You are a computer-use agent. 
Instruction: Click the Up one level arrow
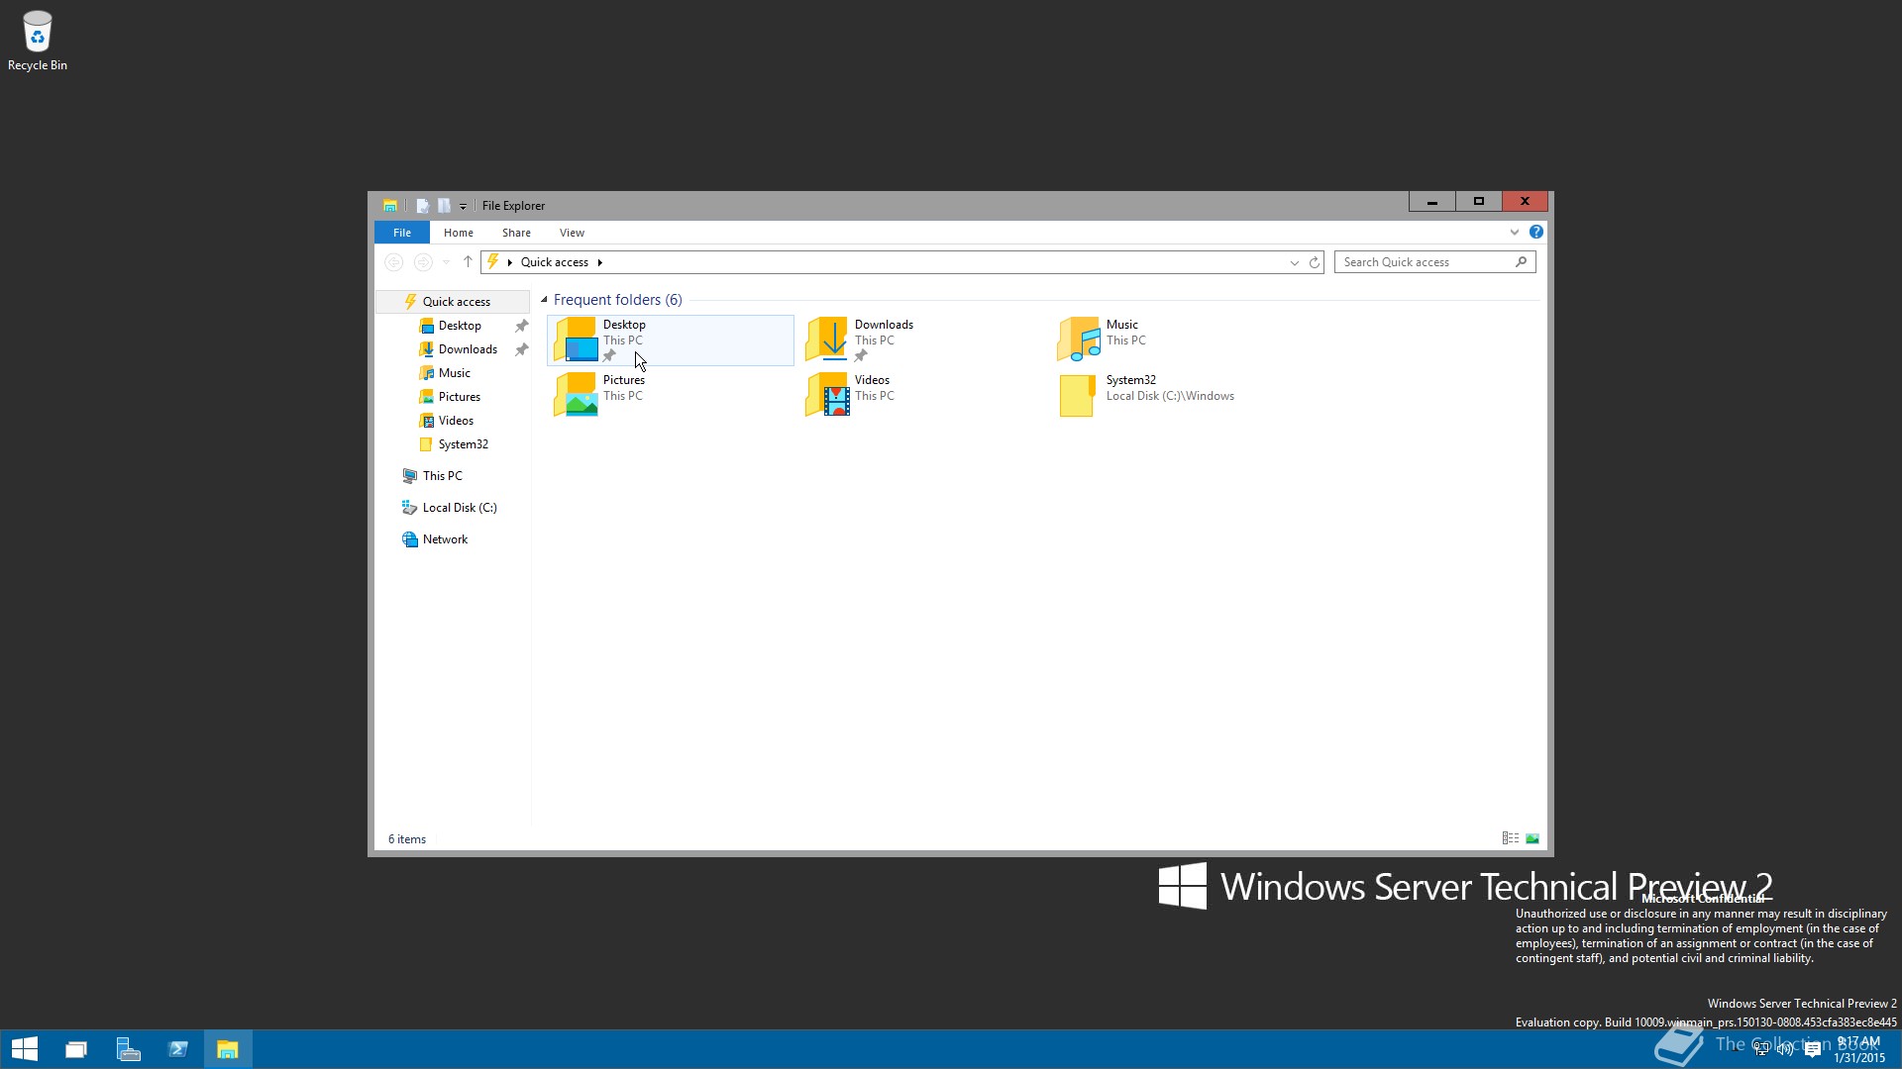tap(468, 262)
